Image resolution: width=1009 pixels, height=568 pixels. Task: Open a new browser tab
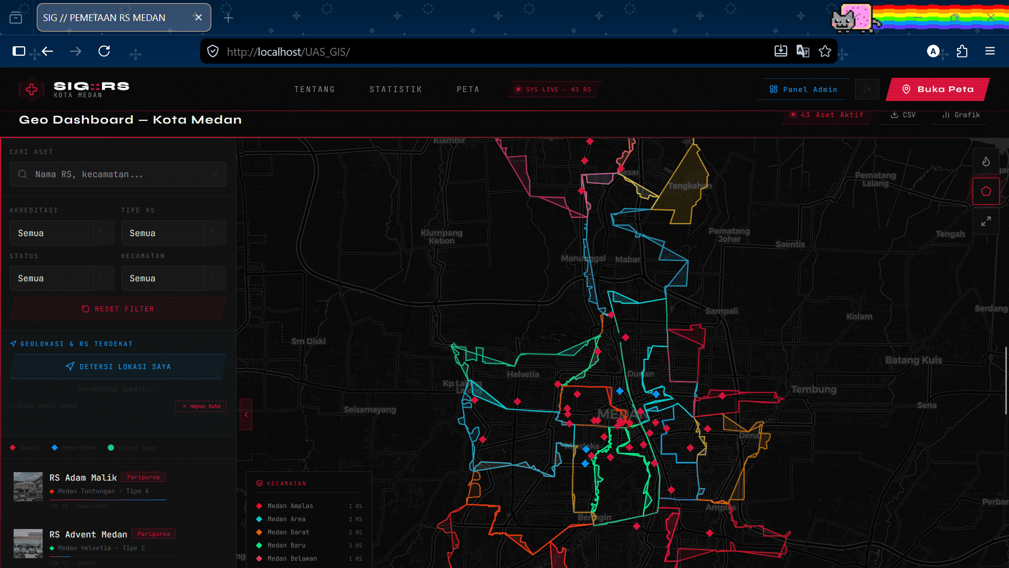(x=228, y=18)
